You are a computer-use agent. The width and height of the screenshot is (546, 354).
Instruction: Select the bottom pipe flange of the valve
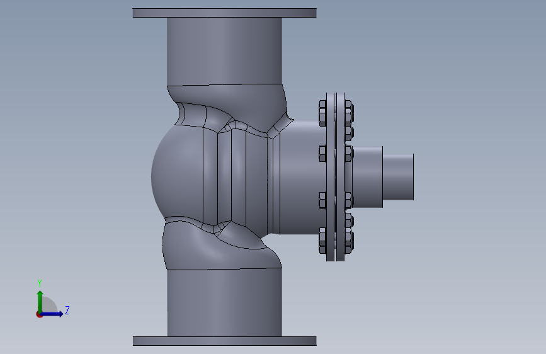(225, 341)
